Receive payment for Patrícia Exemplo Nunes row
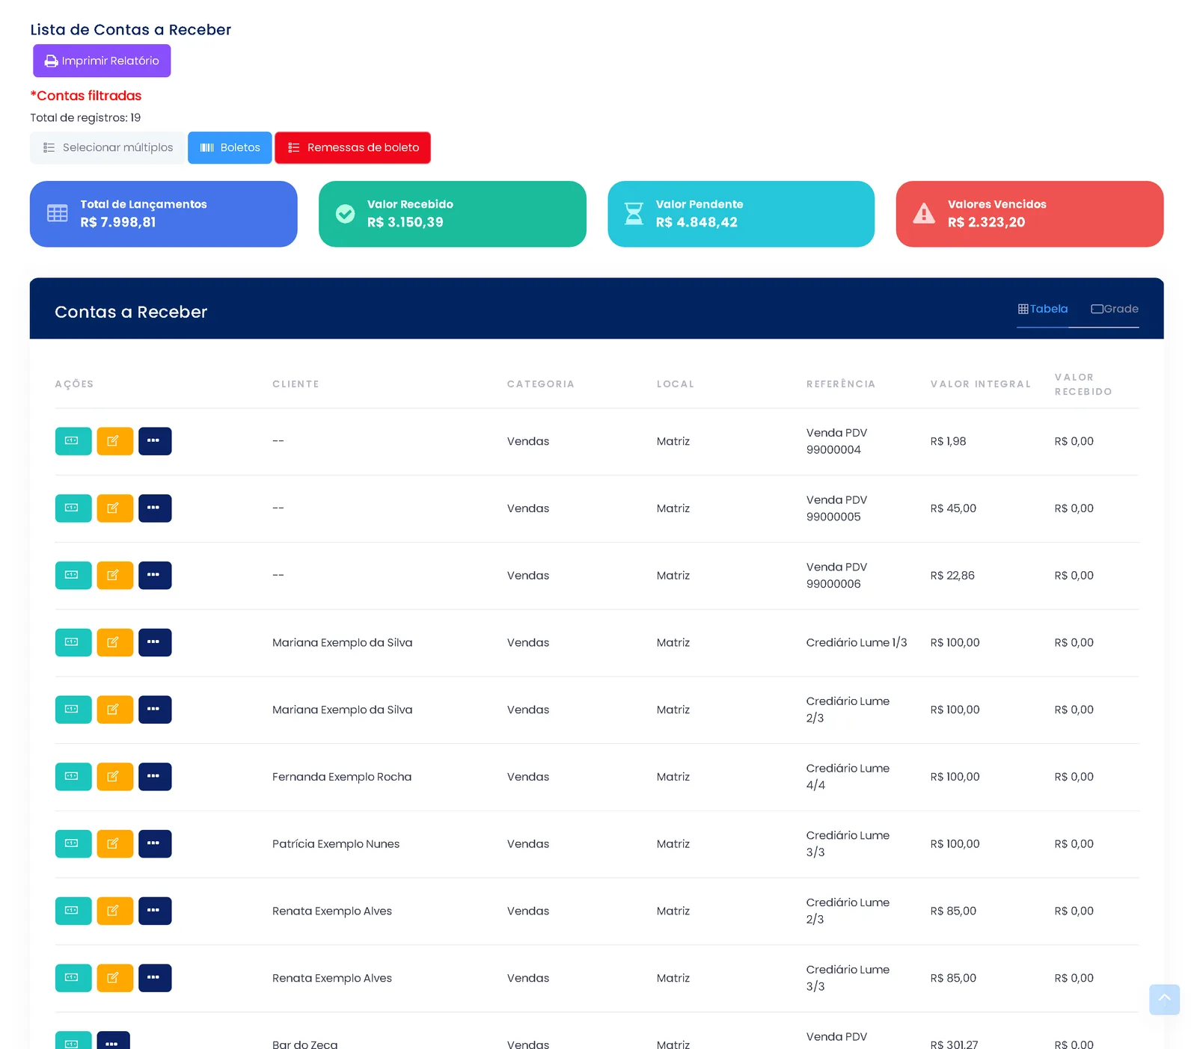This screenshot has height=1049, width=1197. click(x=73, y=844)
